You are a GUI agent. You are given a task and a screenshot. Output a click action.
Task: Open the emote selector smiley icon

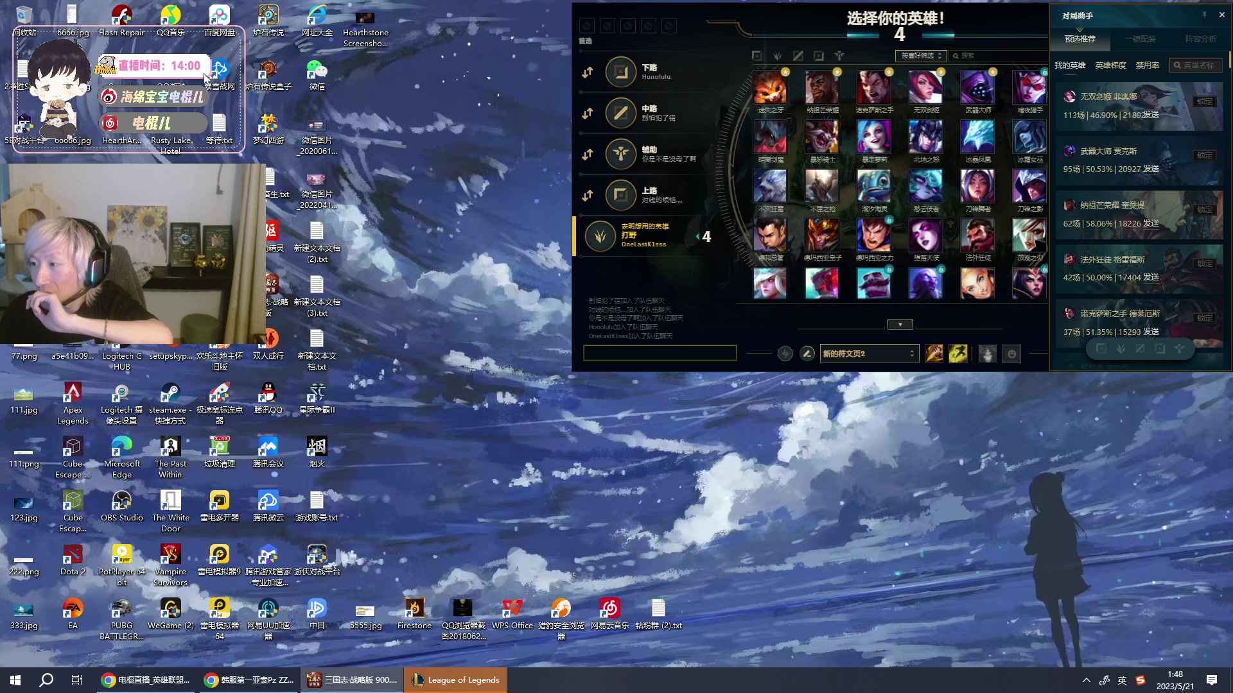(x=1012, y=354)
